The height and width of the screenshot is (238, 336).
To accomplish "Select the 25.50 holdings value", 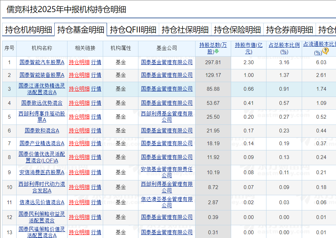I will [x=213, y=117].
